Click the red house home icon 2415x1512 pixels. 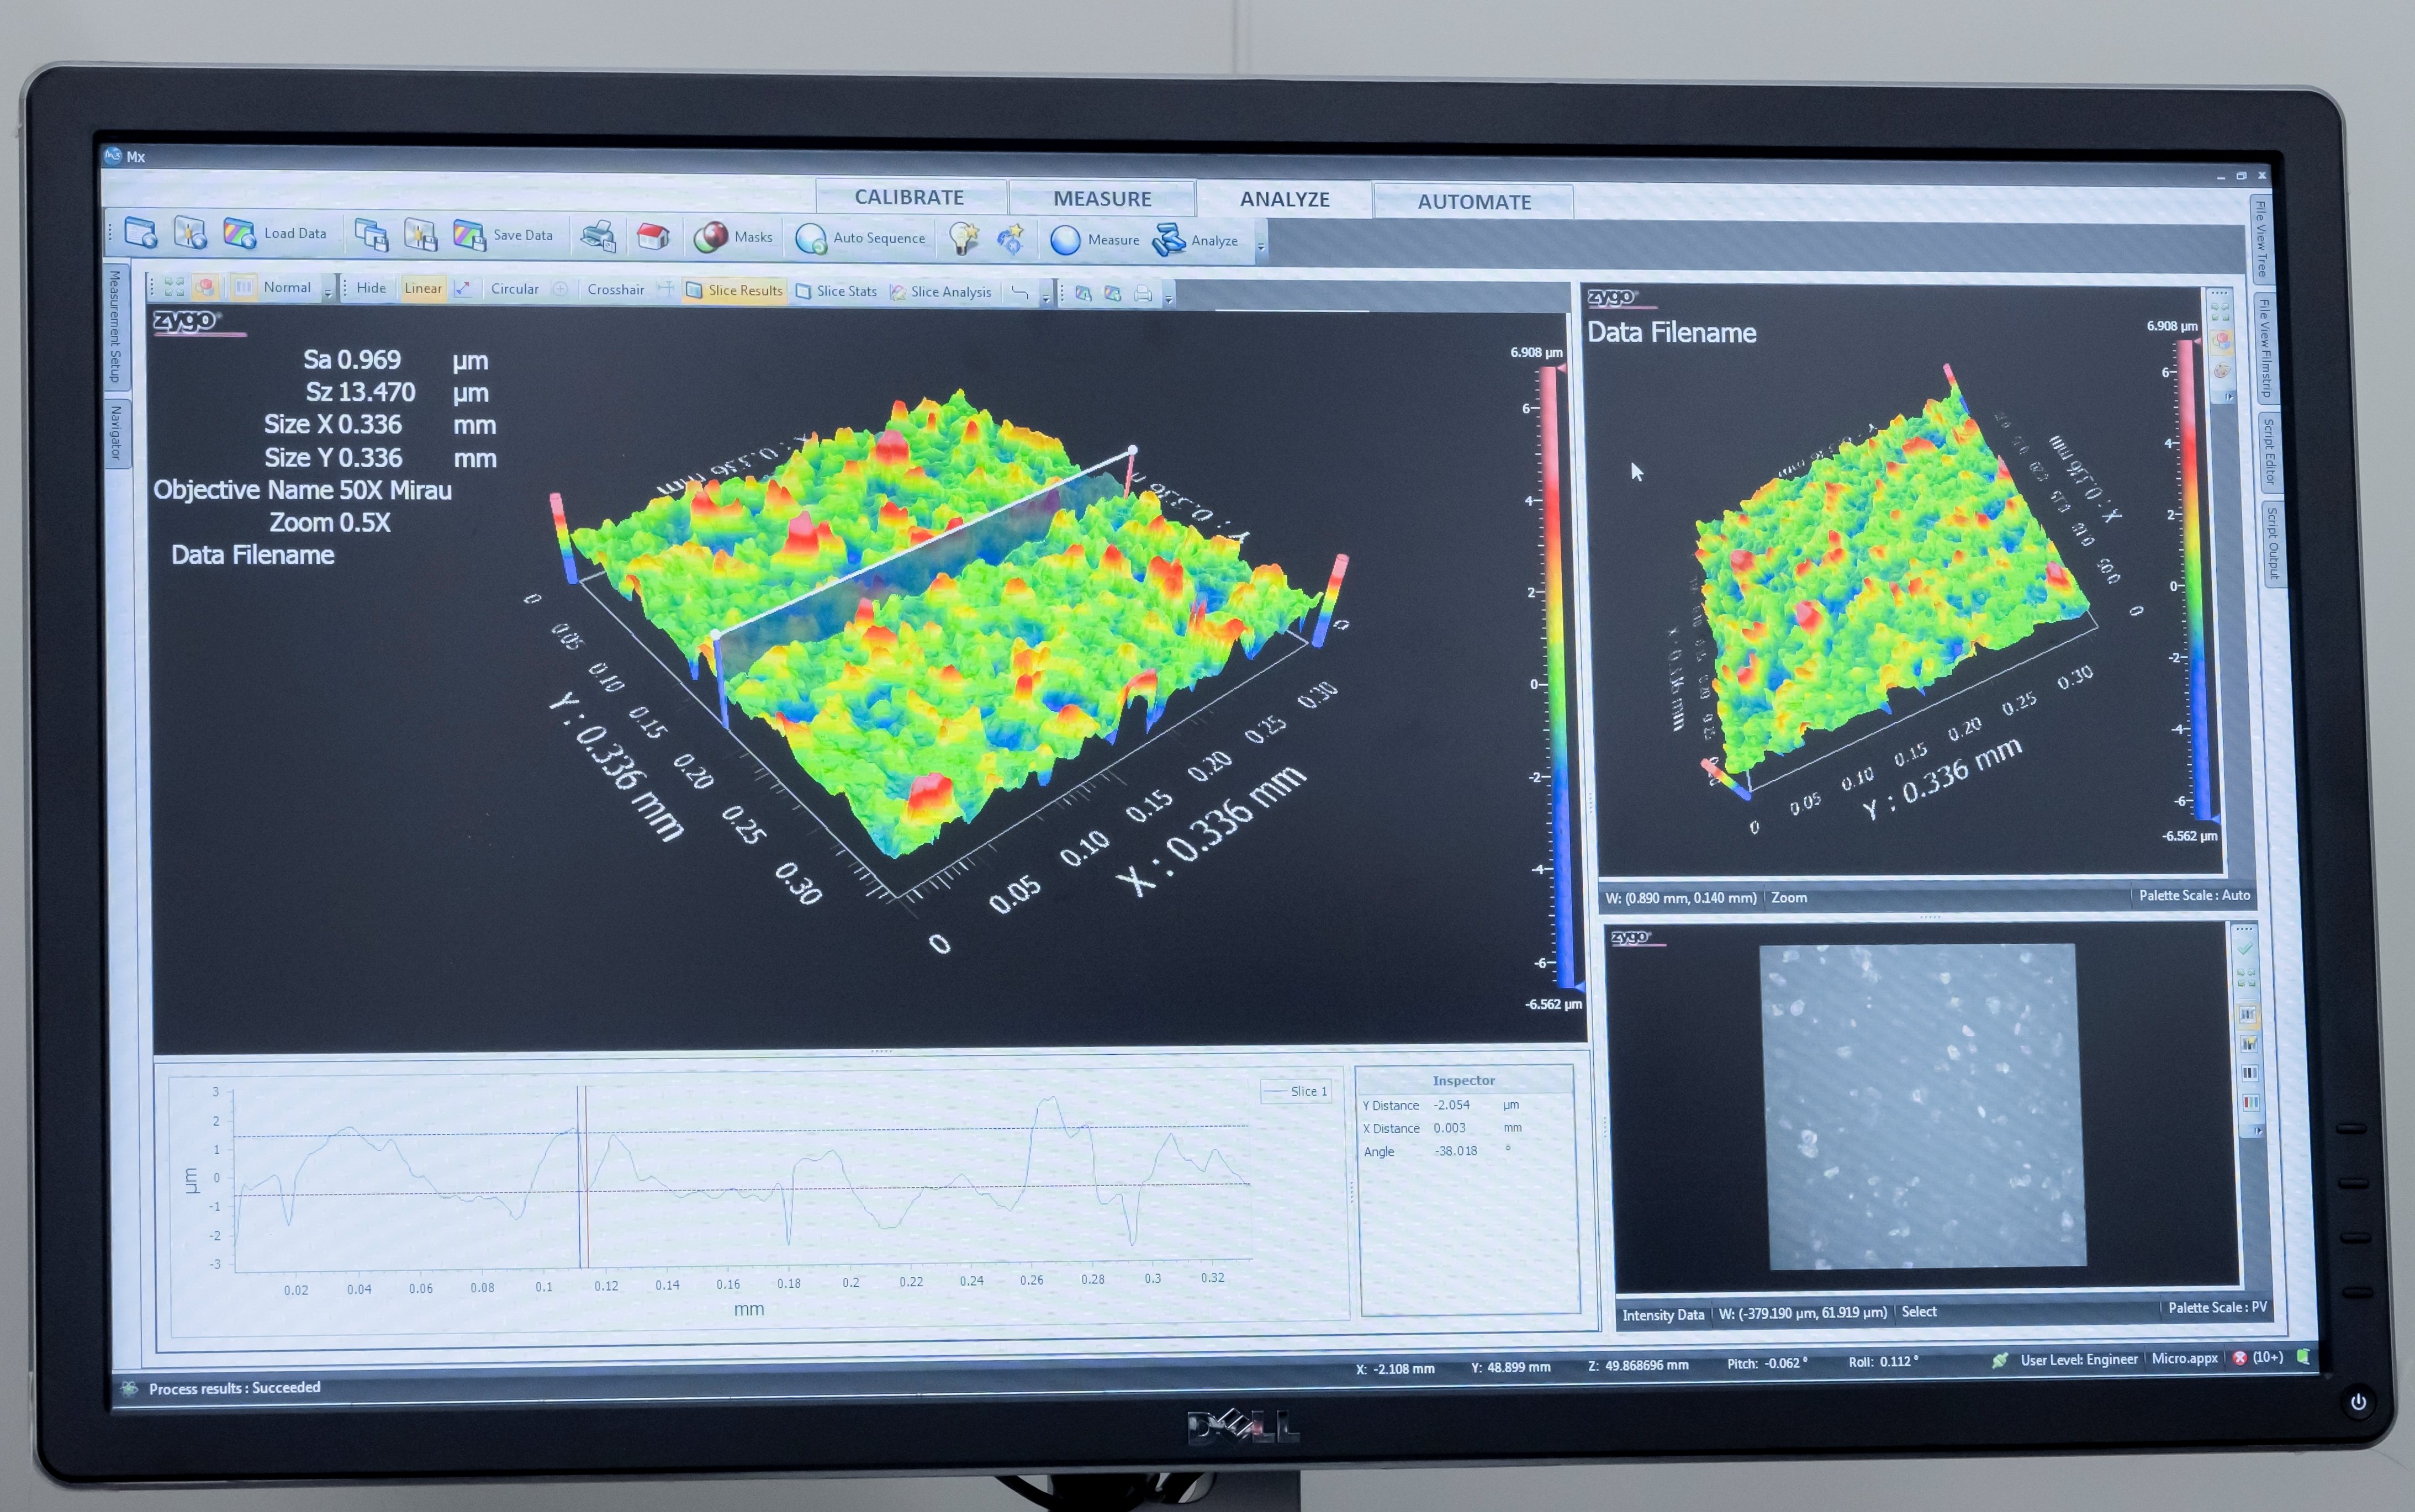652,237
